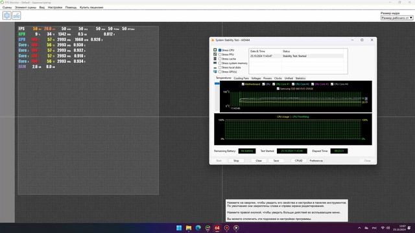Switch to AIDA64 red 64 taskbar icon
Screen dimensions: 415x233
(x=217, y=228)
